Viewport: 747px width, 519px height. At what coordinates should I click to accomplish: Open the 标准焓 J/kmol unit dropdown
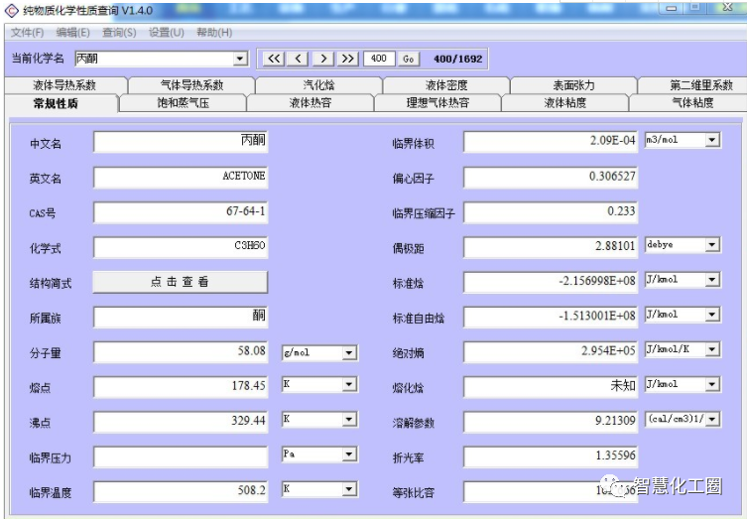point(711,279)
